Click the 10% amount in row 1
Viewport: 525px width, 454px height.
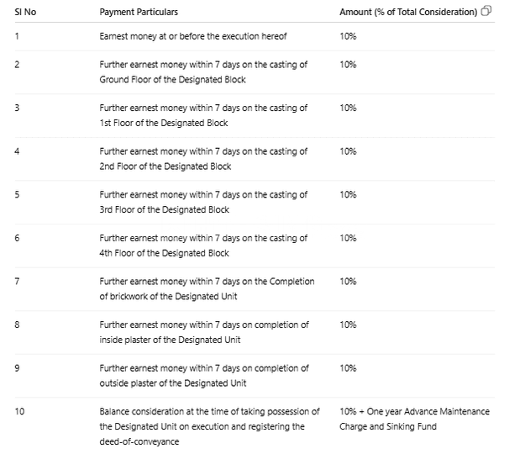348,36
